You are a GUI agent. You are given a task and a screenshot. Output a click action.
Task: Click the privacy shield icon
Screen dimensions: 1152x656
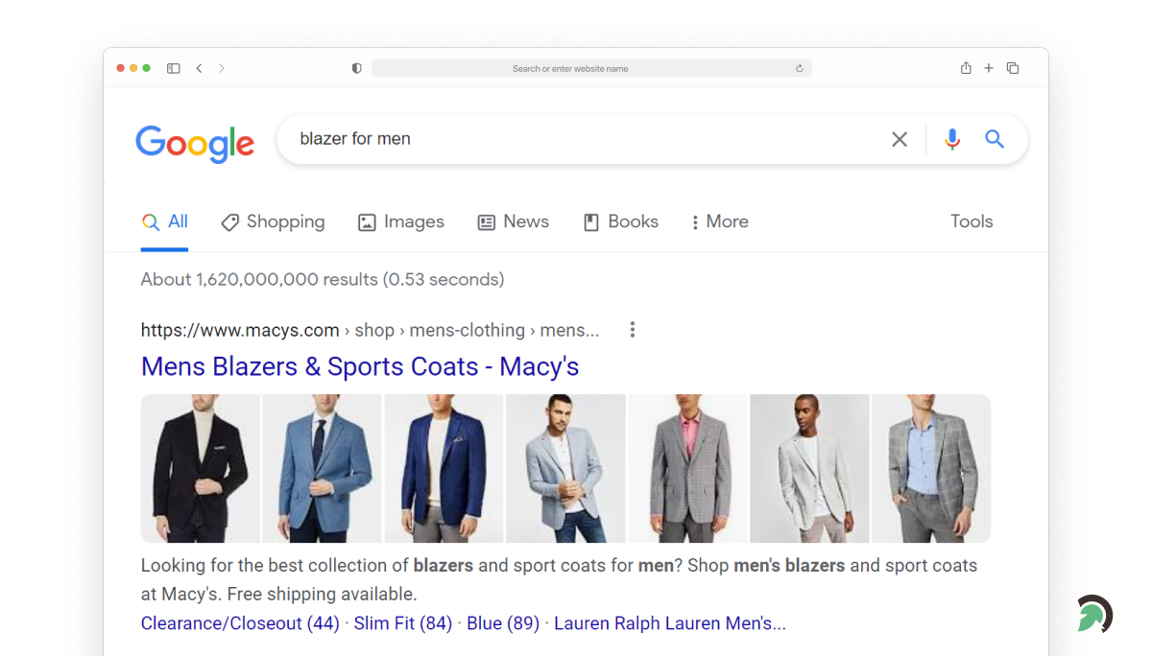[356, 67]
